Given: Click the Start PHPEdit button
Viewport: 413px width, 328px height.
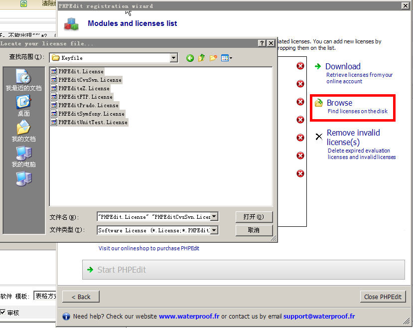Looking at the screenshot, I should pos(244,270).
